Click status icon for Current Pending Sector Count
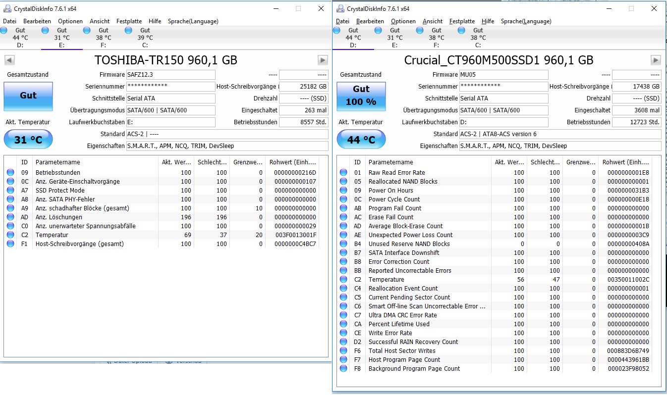667x395 pixels. (x=343, y=297)
